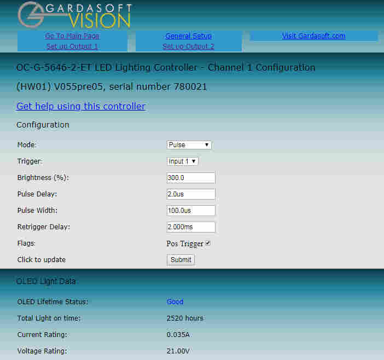Open 'Get help using this controller' link
Screen dimensions: 384x360
click(x=81, y=106)
